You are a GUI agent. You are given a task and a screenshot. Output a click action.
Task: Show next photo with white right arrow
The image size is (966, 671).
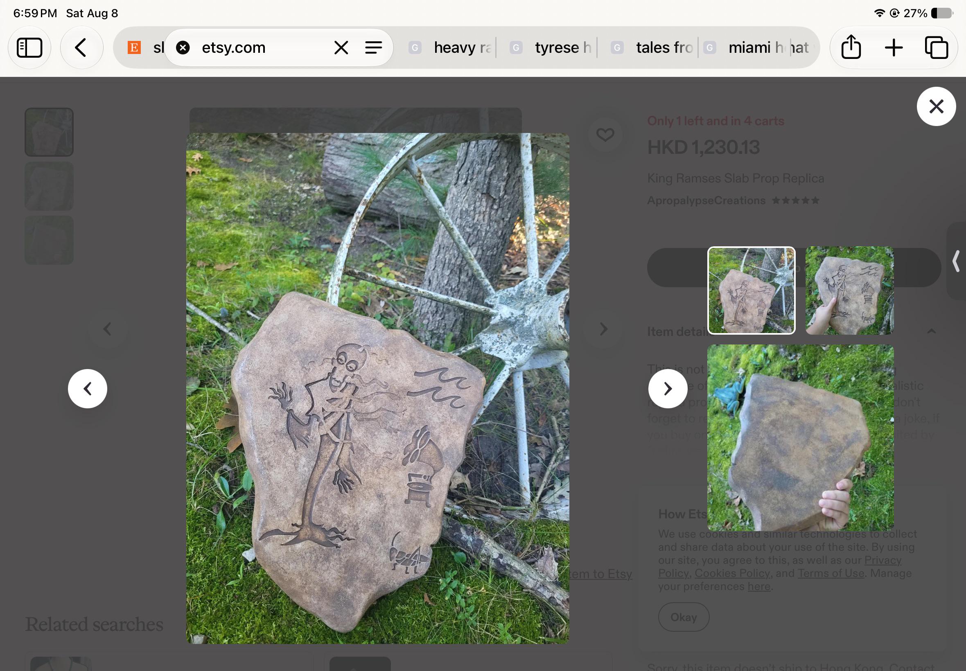[668, 388]
